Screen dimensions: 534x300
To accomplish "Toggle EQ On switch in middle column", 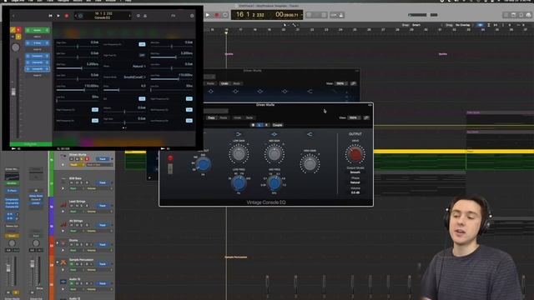I will coord(142,98).
